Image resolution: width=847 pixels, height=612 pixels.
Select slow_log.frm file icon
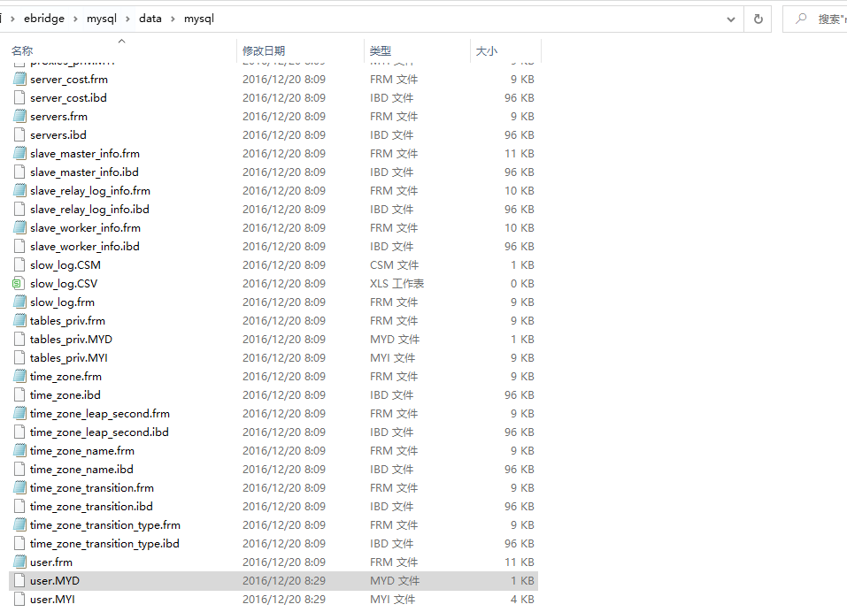pyautogui.click(x=19, y=302)
